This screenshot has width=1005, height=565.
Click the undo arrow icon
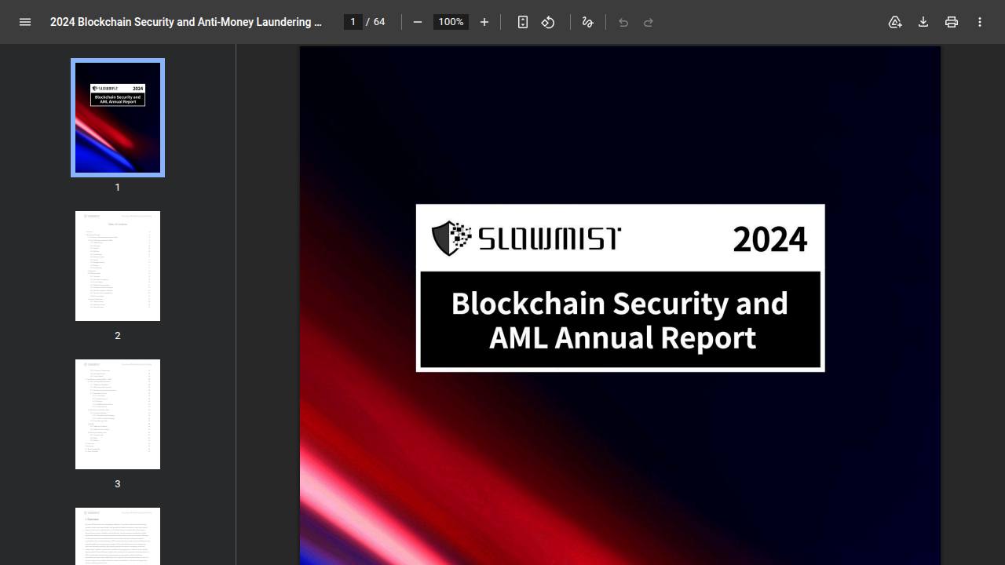(x=623, y=22)
